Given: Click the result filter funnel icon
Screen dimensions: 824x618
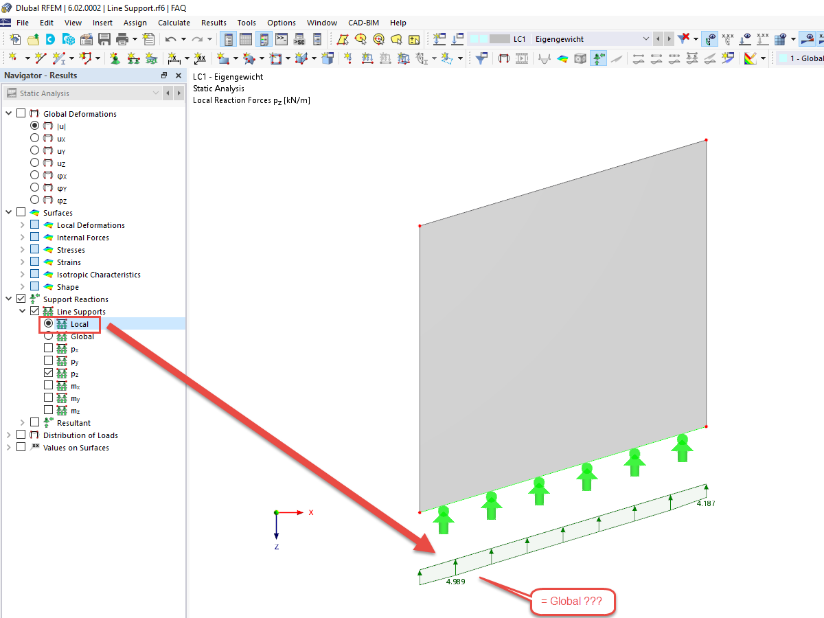Looking at the screenshot, I should (x=483, y=58).
